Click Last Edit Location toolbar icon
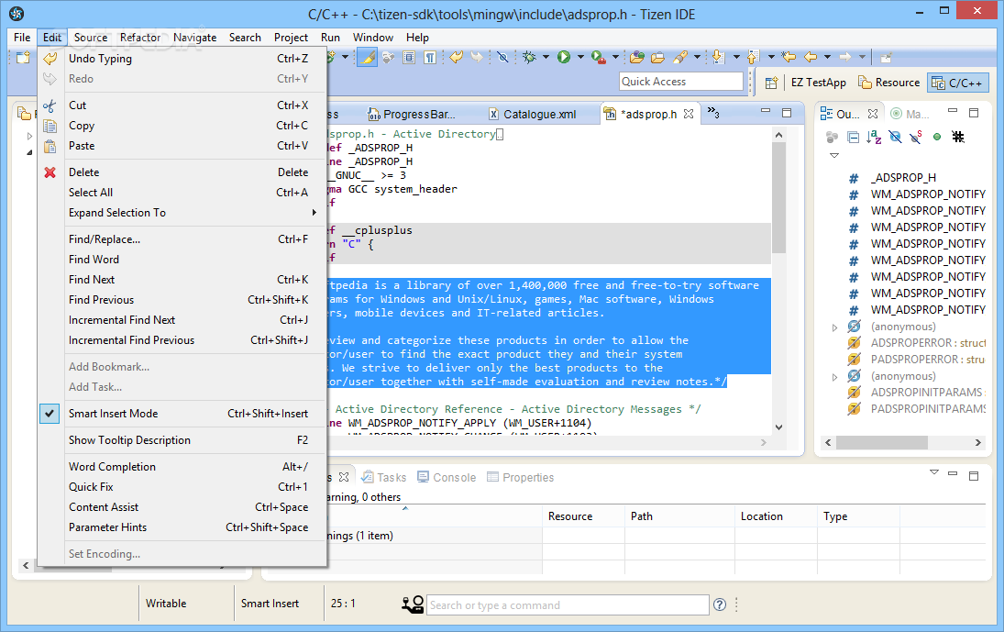Viewport: 1004px width, 632px height. tap(789, 58)
